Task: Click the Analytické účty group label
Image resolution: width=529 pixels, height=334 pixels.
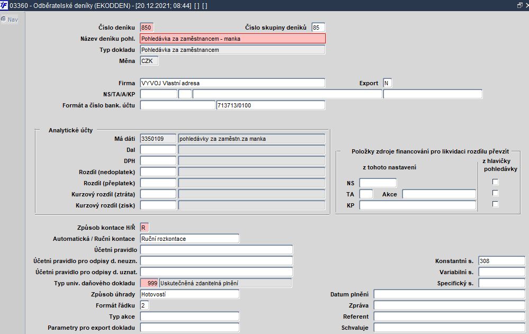Action: [70, 130]
